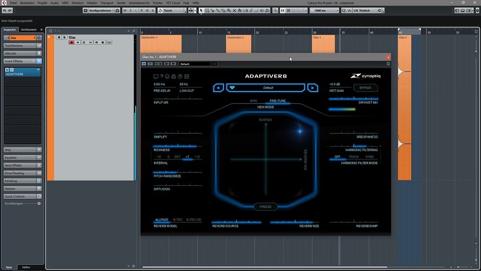The image size is (481, 271).
Task: Click the ADAPTIVERB settings panel icon
Action: point(187,77)
